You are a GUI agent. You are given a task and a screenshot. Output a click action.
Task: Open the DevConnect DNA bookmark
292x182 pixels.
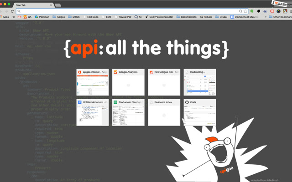click(x=245, y=17)
